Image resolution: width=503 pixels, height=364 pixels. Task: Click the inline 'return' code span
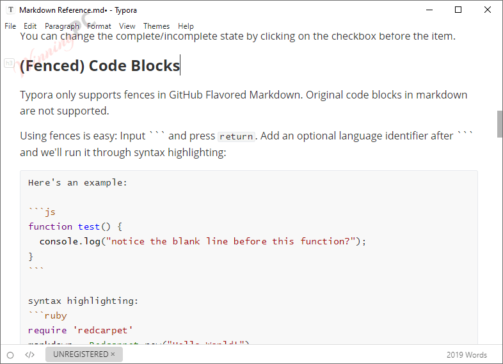237,136
